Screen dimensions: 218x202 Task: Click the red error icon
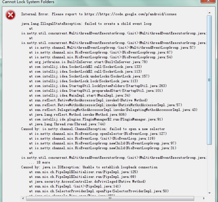[11, 15]
